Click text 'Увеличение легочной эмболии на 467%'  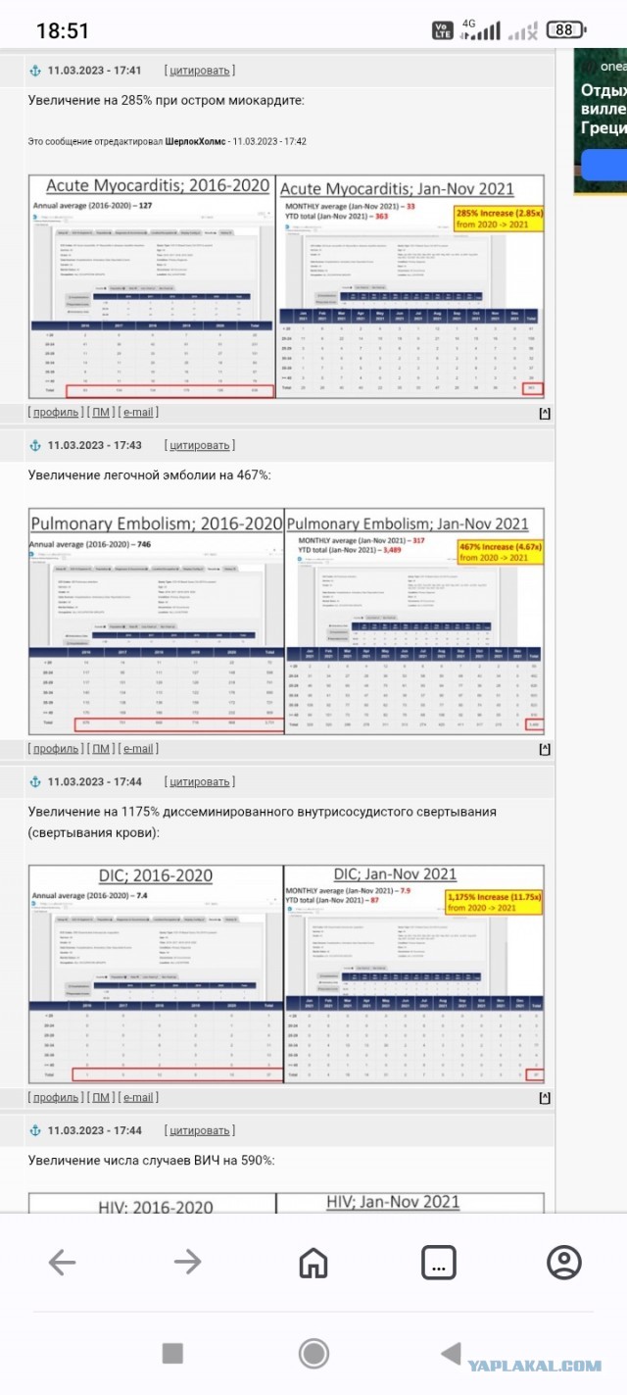tap(150, 475)
